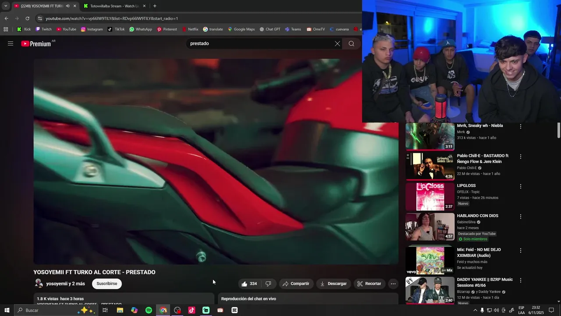
Task: Open the Mvrk, Sneaky wh - Niebla thumbnail
Action: 430,136
